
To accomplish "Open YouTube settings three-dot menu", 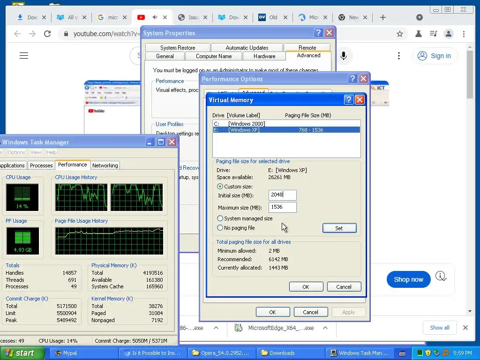I will 398,56.
